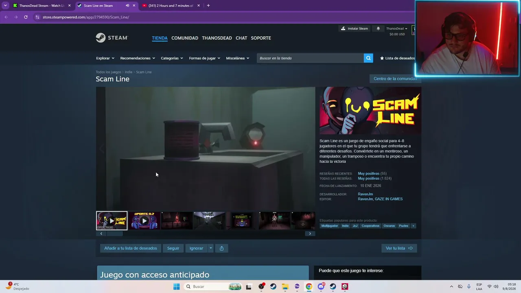This screenshot has width=521, height=293.
Task: Open Task View on the taskbar
Action: pos(249,286)
